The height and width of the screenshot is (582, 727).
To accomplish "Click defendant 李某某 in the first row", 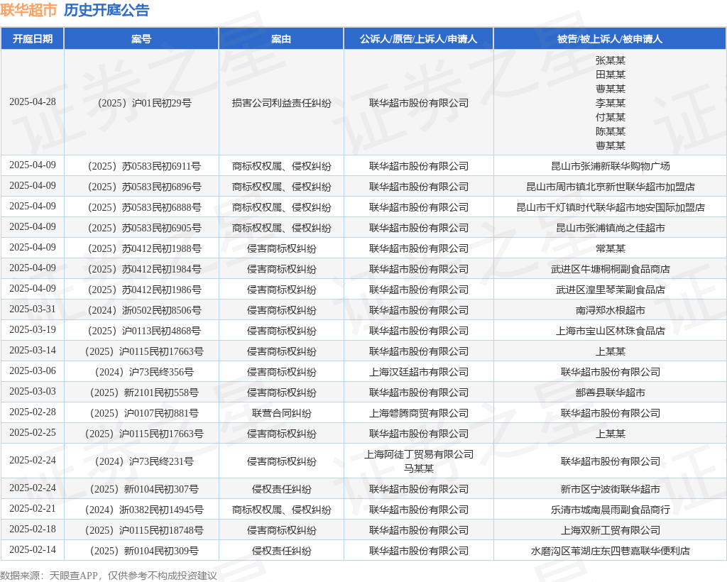I will pos(610,103).
